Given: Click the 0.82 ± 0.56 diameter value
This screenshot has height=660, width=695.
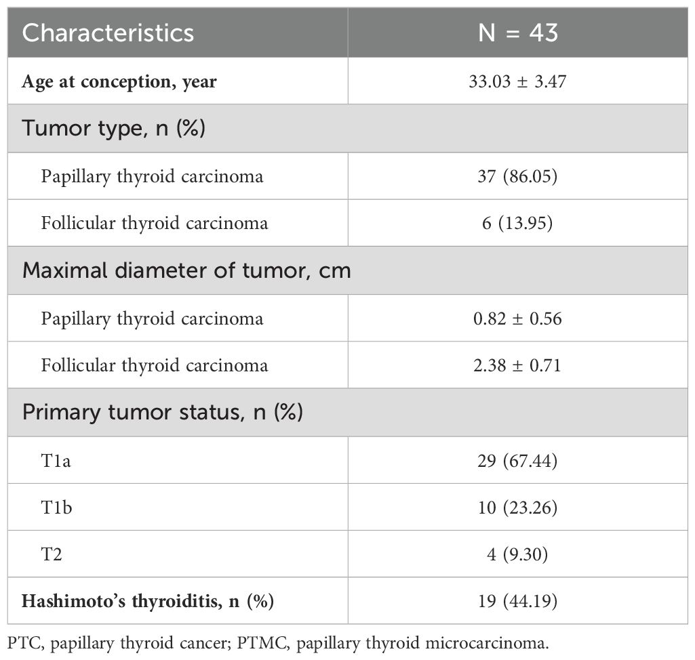Looking at the screenshot, I should pyautogui.click(x=518, y=318).
